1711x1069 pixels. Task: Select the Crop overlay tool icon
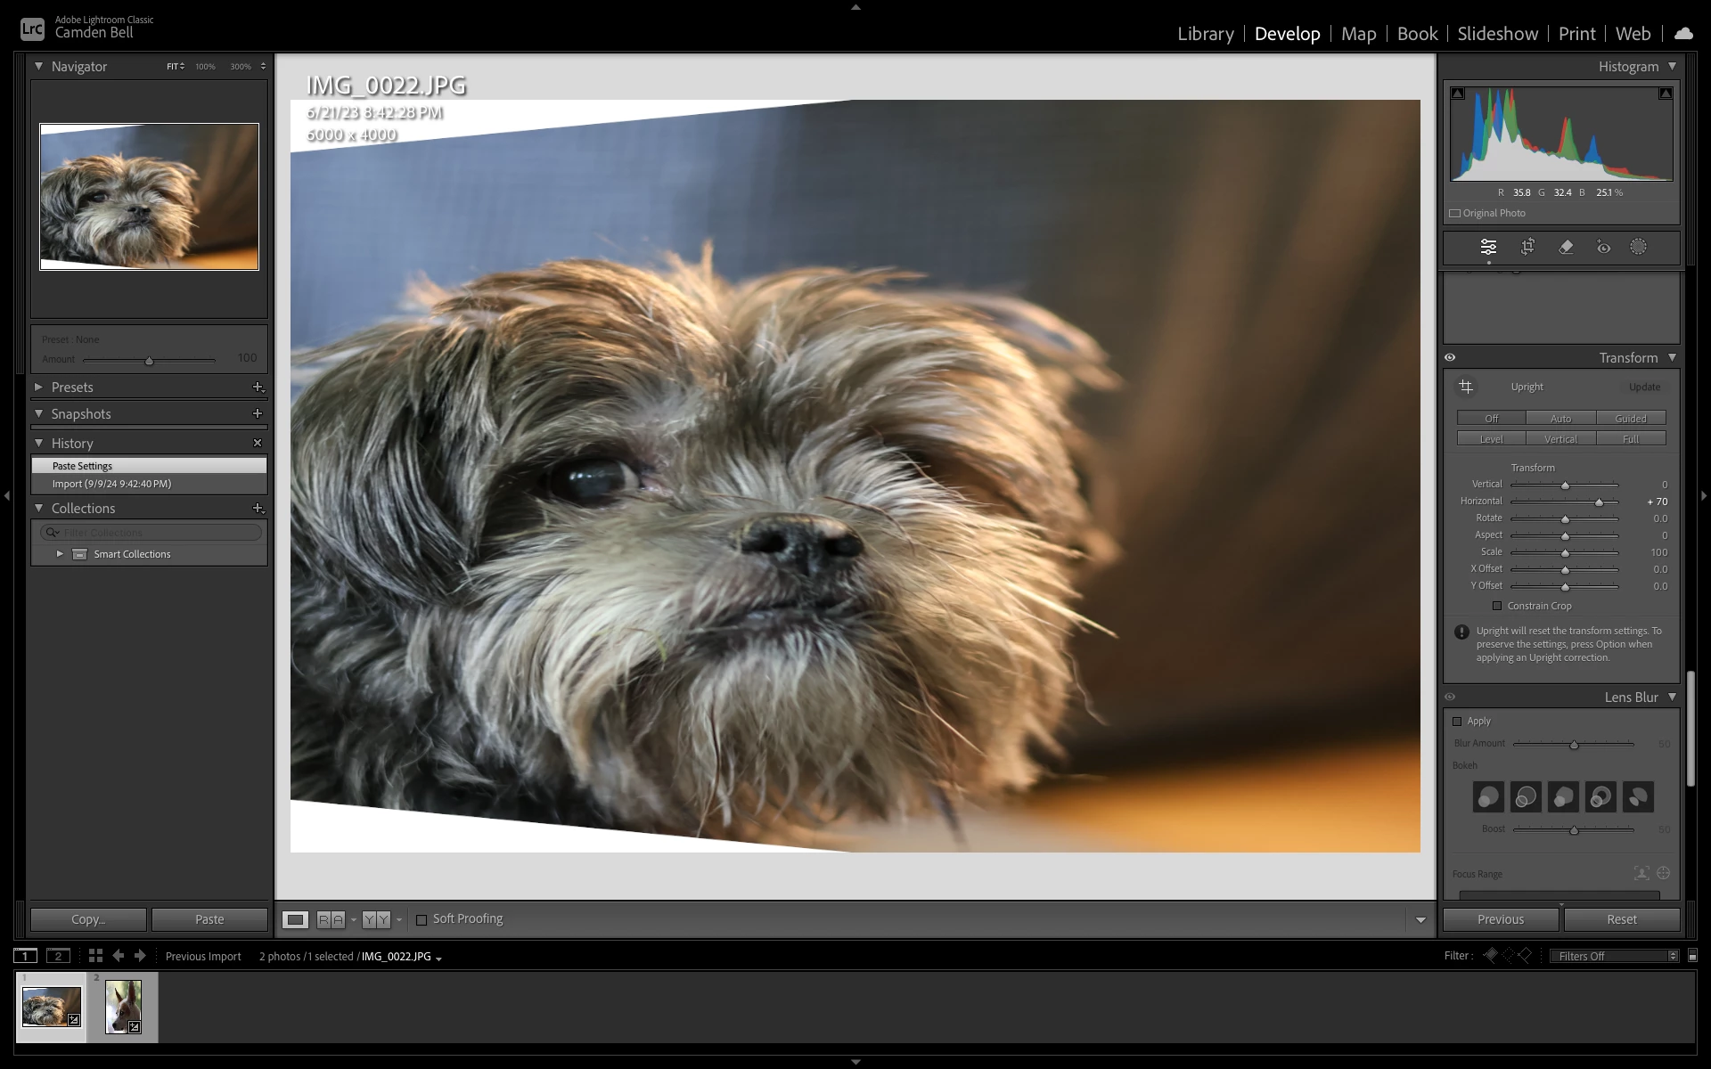(x=1527, y=247)
